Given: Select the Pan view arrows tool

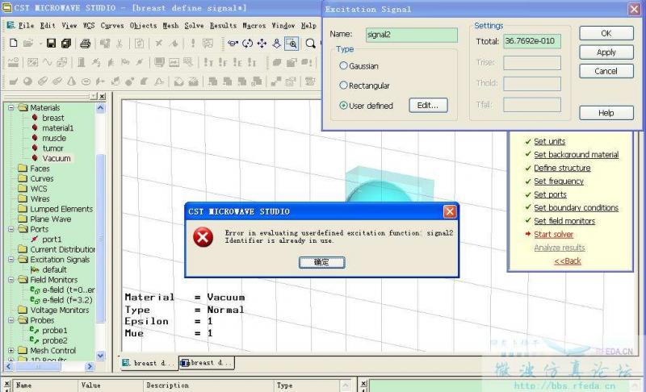Looking at the screenshot, I should pyautogui.click(x=262, y=44).
